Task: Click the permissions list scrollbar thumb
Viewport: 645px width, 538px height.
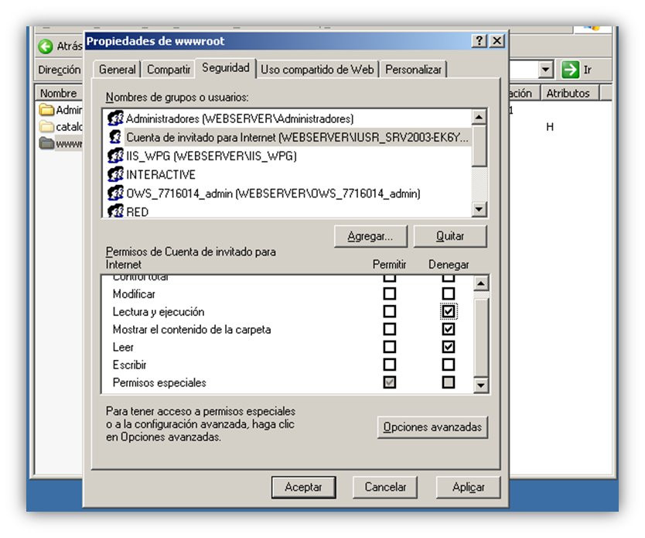Action: (x=481, y=338)
